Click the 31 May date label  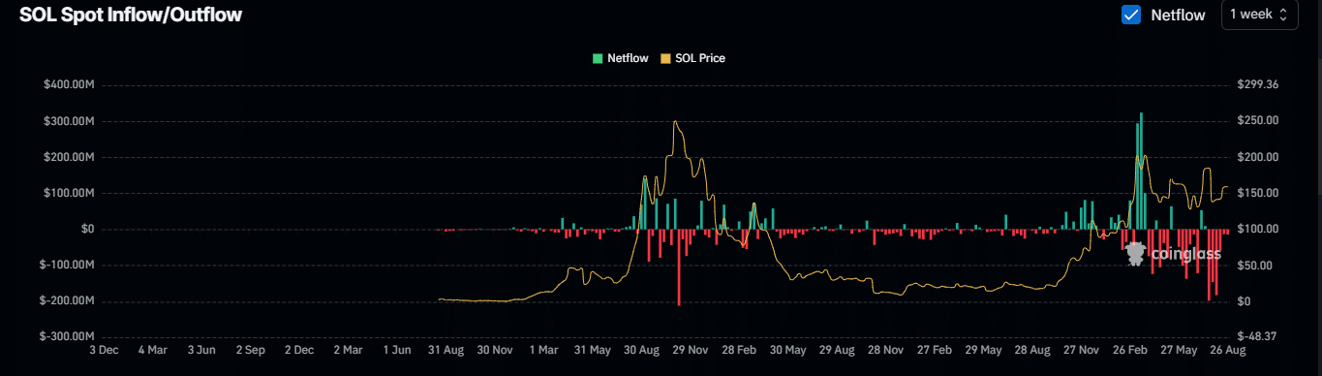click(593, 351)
